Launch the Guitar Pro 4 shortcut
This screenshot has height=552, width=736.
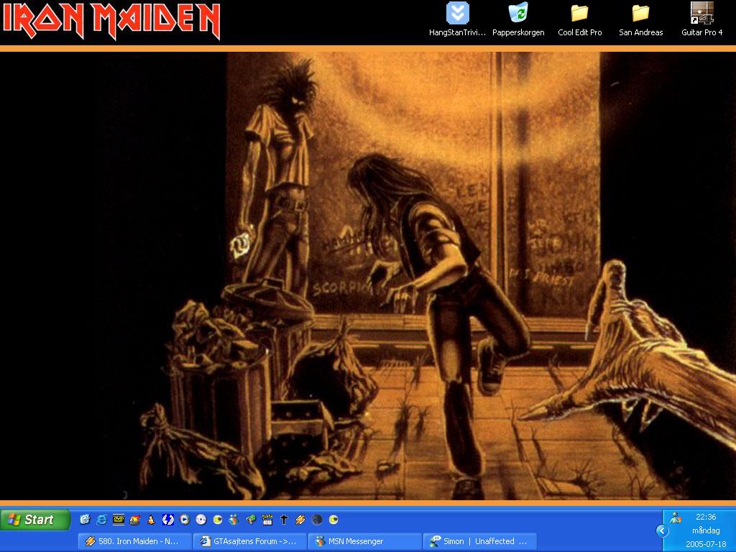701,19
